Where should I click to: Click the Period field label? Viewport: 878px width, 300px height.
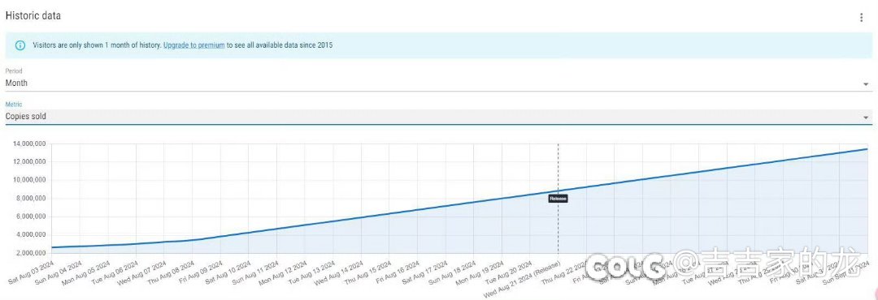13,71
